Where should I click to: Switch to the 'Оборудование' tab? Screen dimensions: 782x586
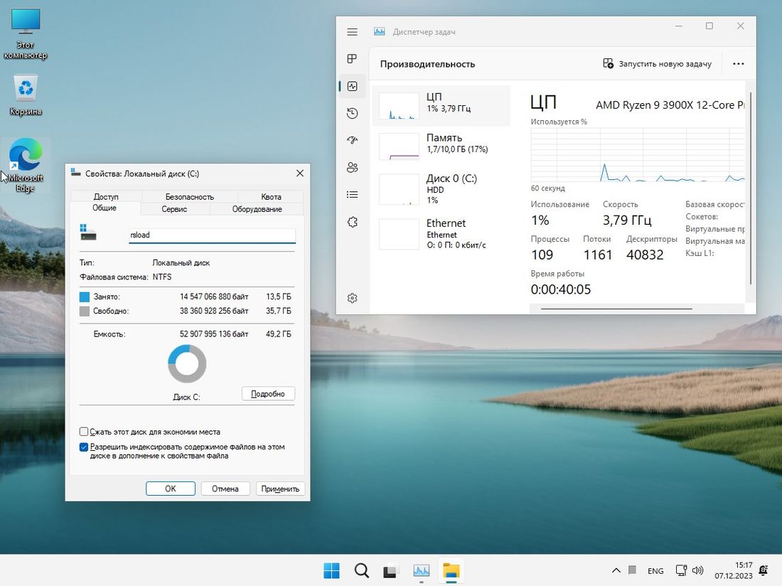coord(257,209)
